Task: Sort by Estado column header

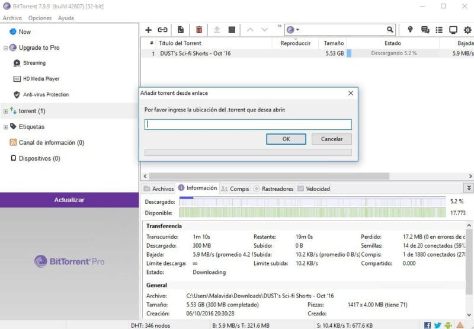Action: coord(393,43)
